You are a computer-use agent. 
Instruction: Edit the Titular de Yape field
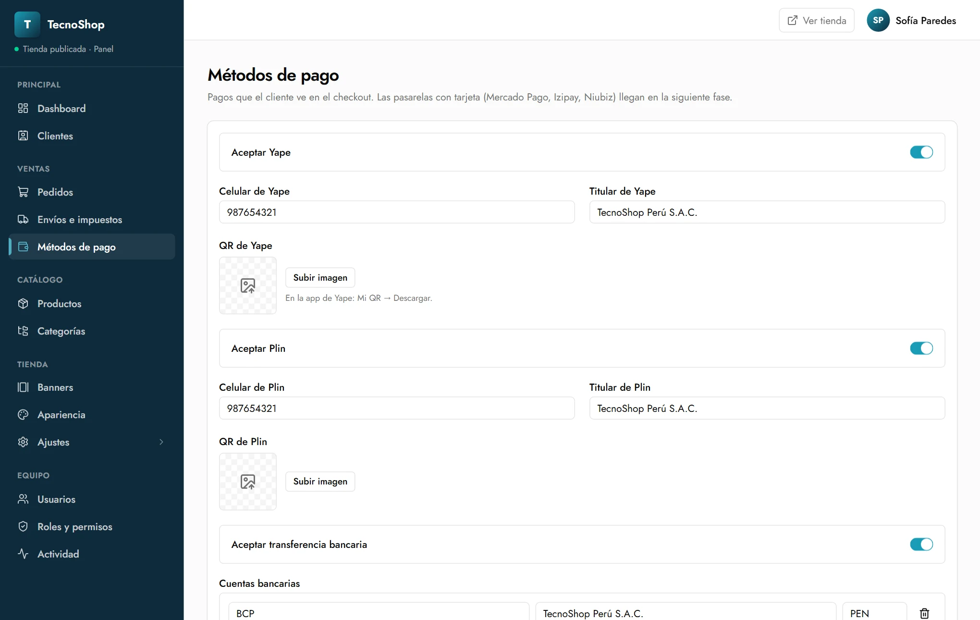[x=767, y=212]
